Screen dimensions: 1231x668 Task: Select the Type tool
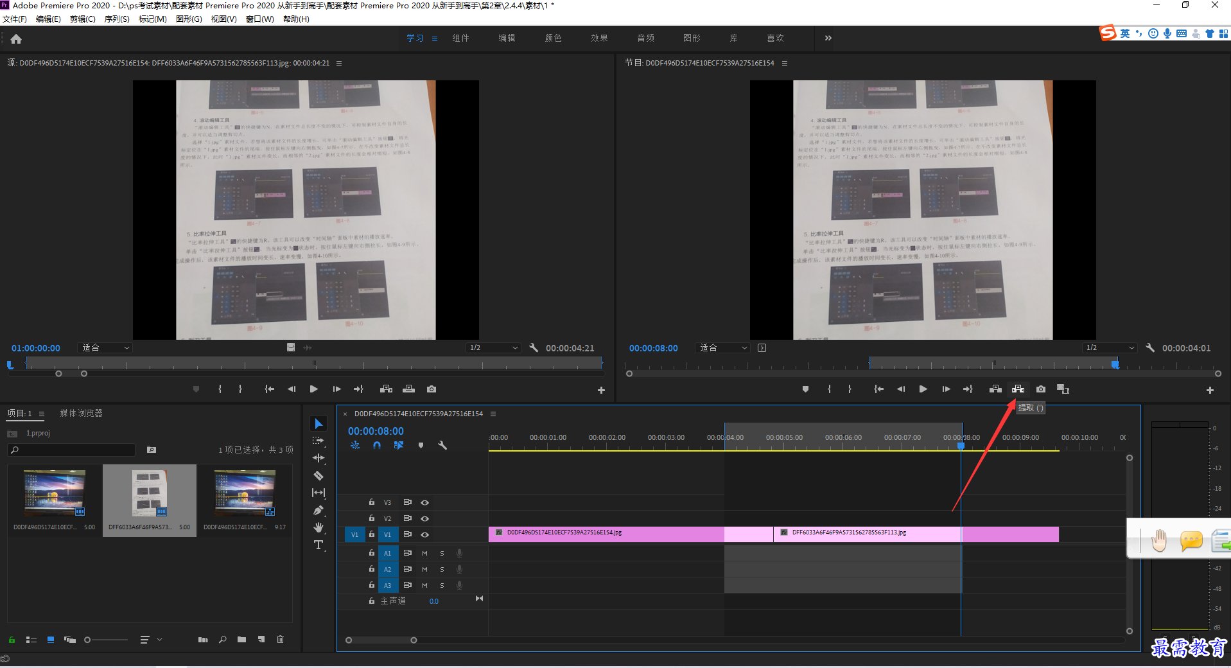[x=319, y=545]
